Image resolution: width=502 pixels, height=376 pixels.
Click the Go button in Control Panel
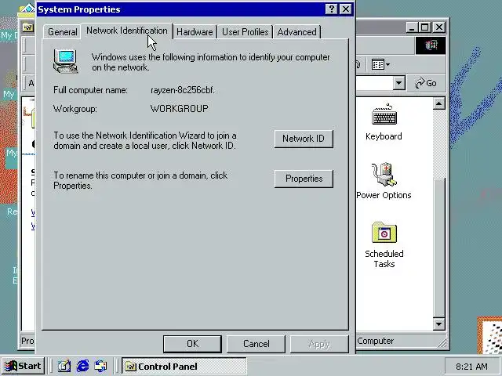point(425,84)
